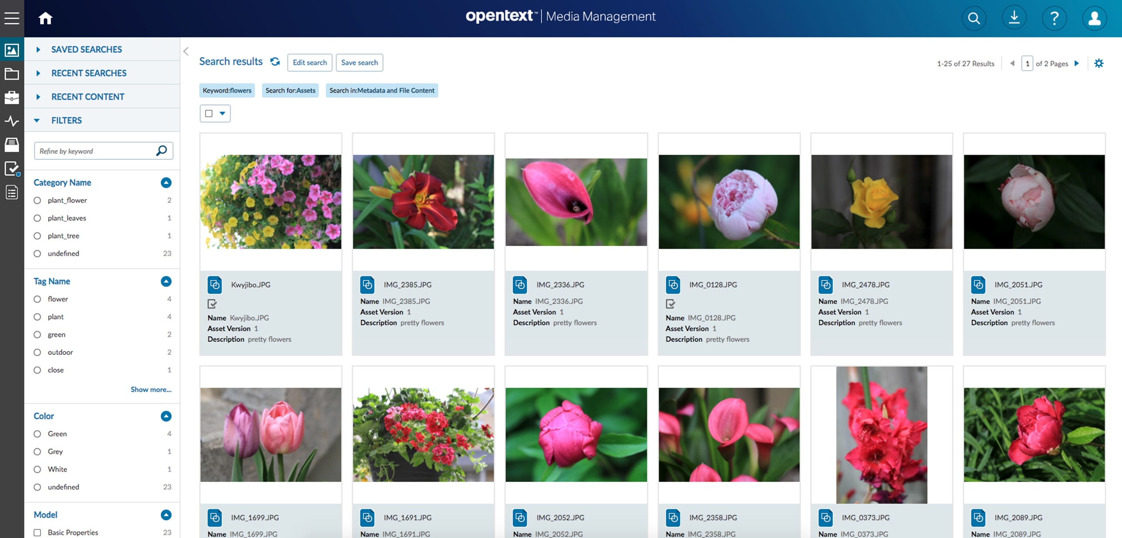Open the select-all dropdown arrow
1122x538 pixels.
click(222, 113)
